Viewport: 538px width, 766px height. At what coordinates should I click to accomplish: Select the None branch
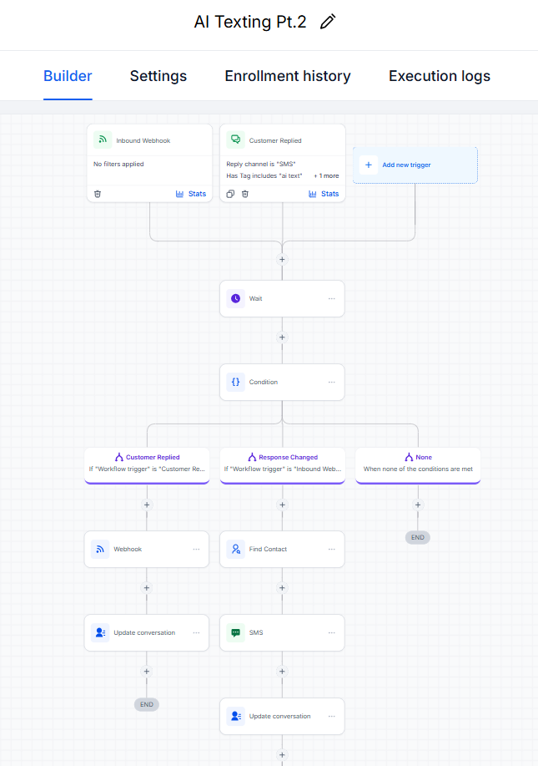[418, 465]
